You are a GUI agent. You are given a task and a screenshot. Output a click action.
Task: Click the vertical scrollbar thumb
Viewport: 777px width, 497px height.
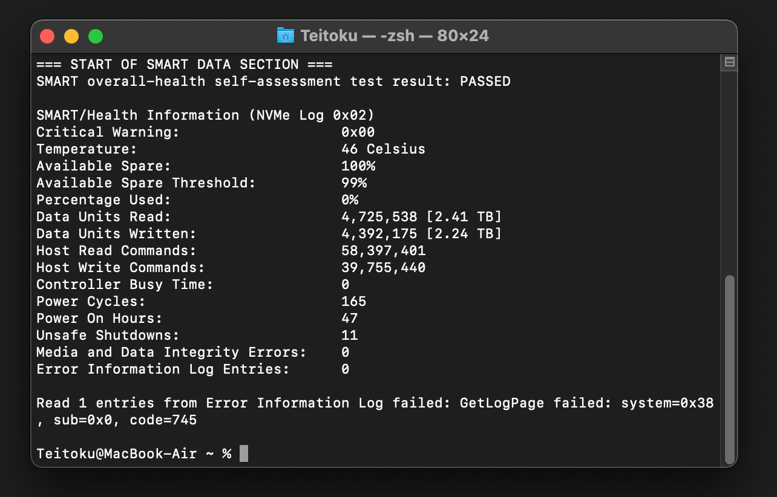pyautogui.click(x=729, y=369)
